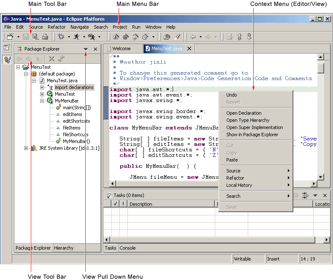Viewport: 333px width, 280px height.
Task: Open the New wizard dropdown arrow
Action: pyautogui.click(x=18, y=37)
